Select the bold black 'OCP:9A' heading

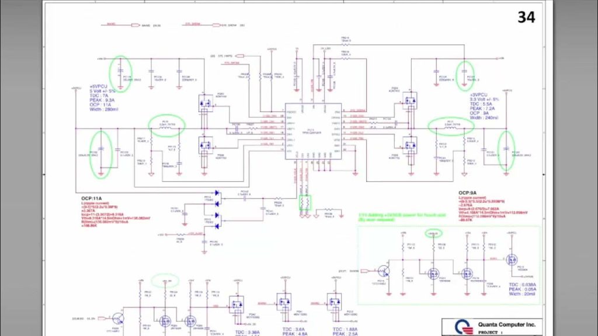coord(467,193)
